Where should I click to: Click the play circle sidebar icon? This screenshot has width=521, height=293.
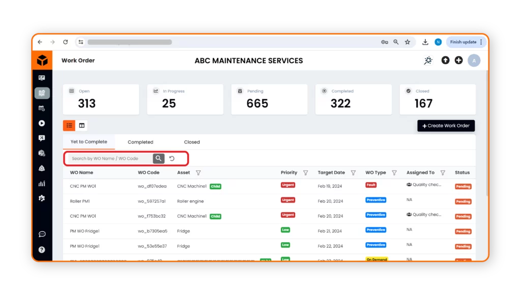click(x=42, y=123)
